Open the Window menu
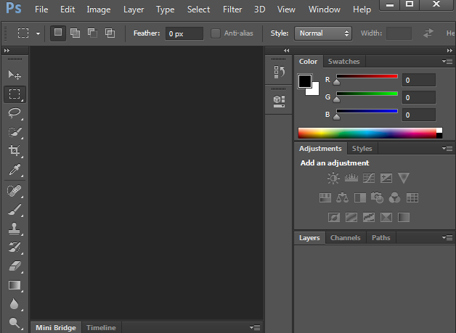Screen dimensions: 456x333 pyautogui.click(x=325, y=9)
